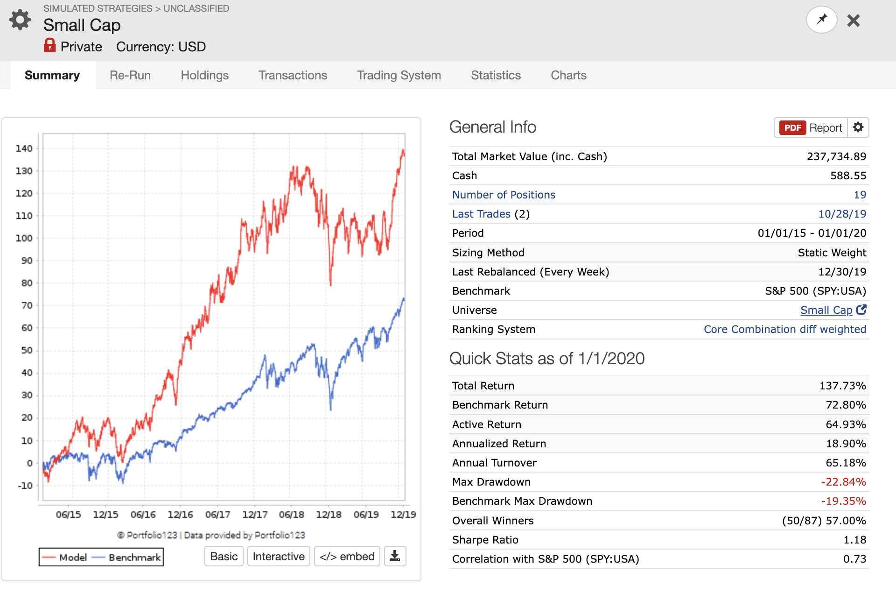Switch chart to Interactive mode
The width and height of the screenshot is (896, 607).
[x=279, y=556]
